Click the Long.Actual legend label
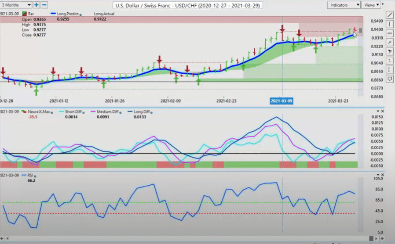The height and width of the screenshot is (244, 395). pos(104,14)
